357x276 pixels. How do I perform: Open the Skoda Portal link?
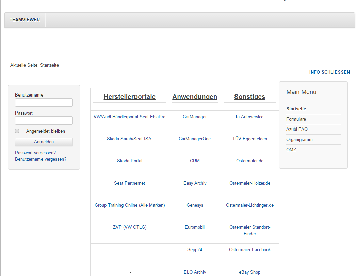[x=130, y=161]
